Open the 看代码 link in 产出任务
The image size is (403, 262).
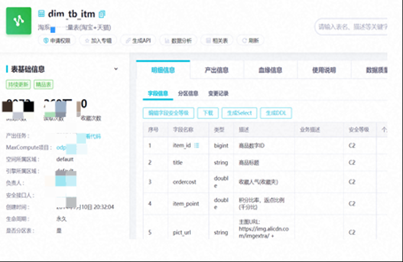93,136
